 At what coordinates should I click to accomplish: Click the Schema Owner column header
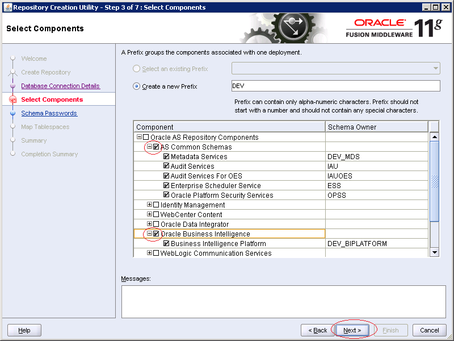(x=377, y=127)
